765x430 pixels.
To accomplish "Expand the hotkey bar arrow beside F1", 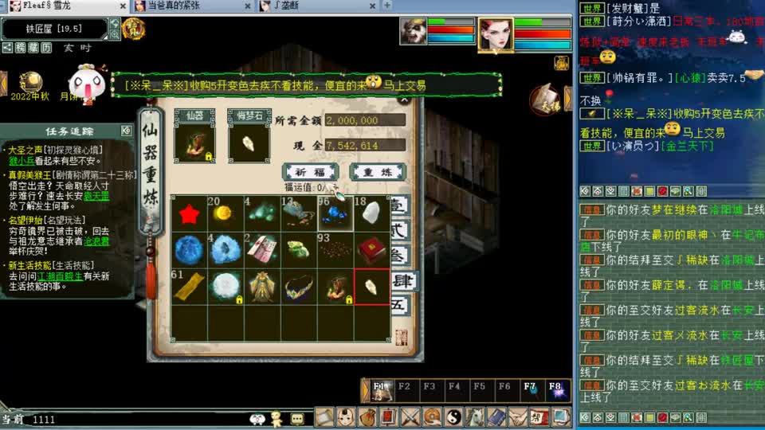I will [366, 389].
